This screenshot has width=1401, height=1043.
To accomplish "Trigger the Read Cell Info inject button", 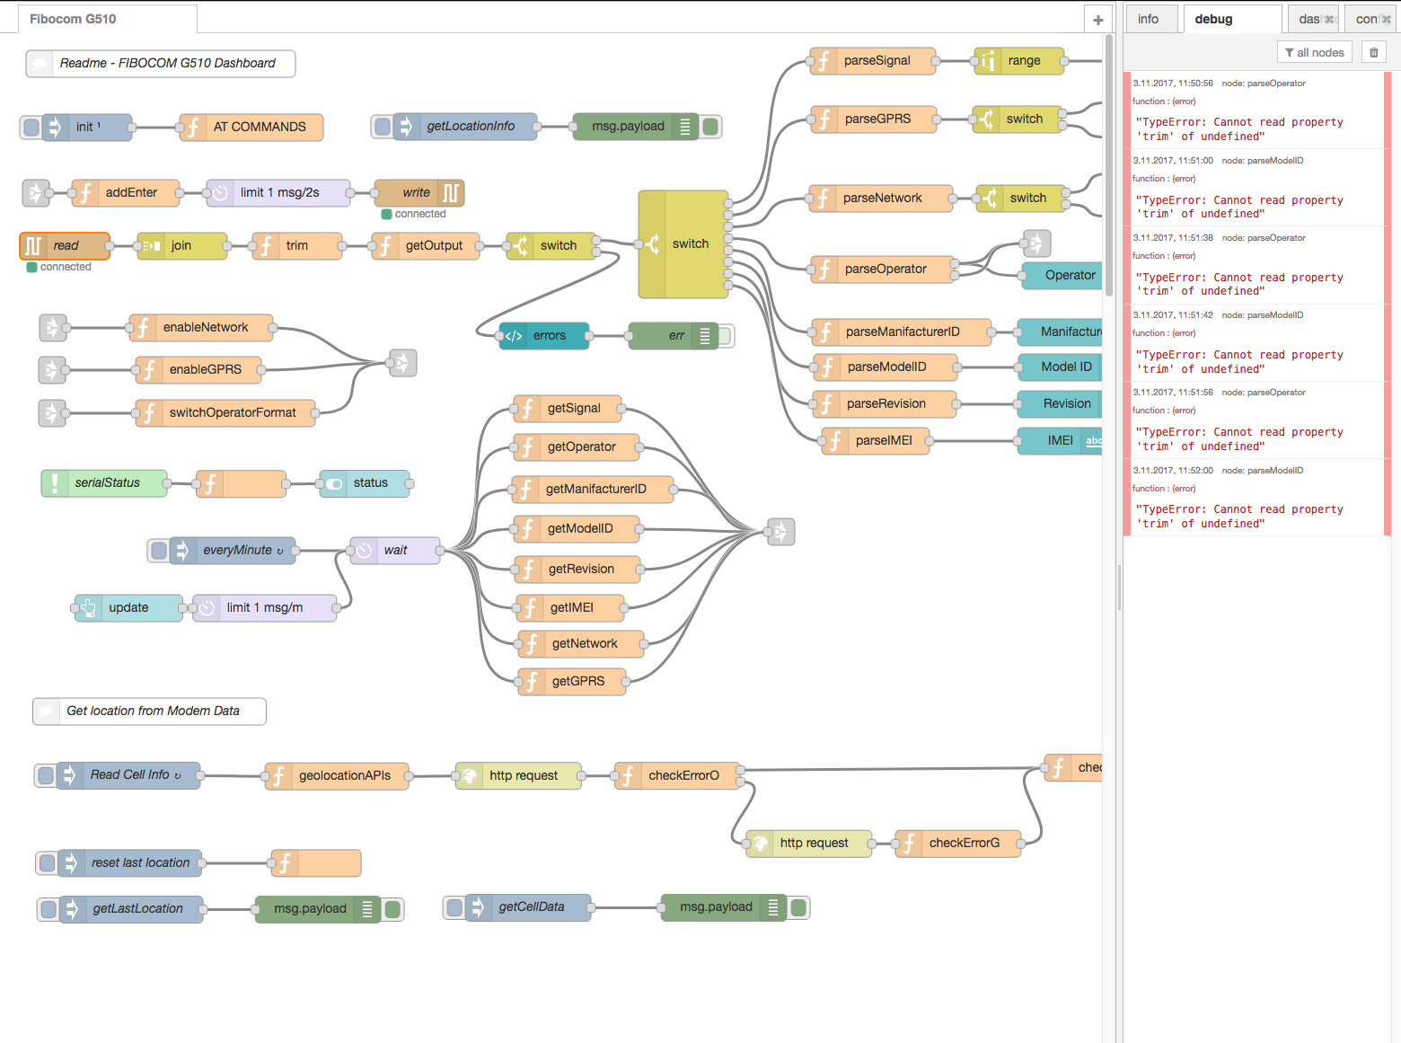I will coord(46,775).
